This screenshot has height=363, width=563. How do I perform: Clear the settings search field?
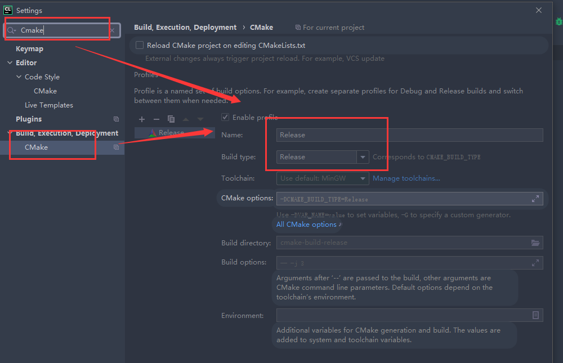pyautogui.click(x=113, y=30)
